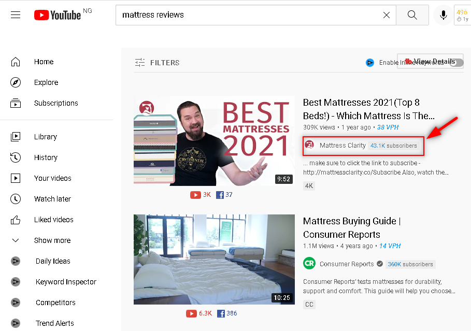
Task: Toggle Enable Inline Keywords switch
Action: [x=457, y=63]
